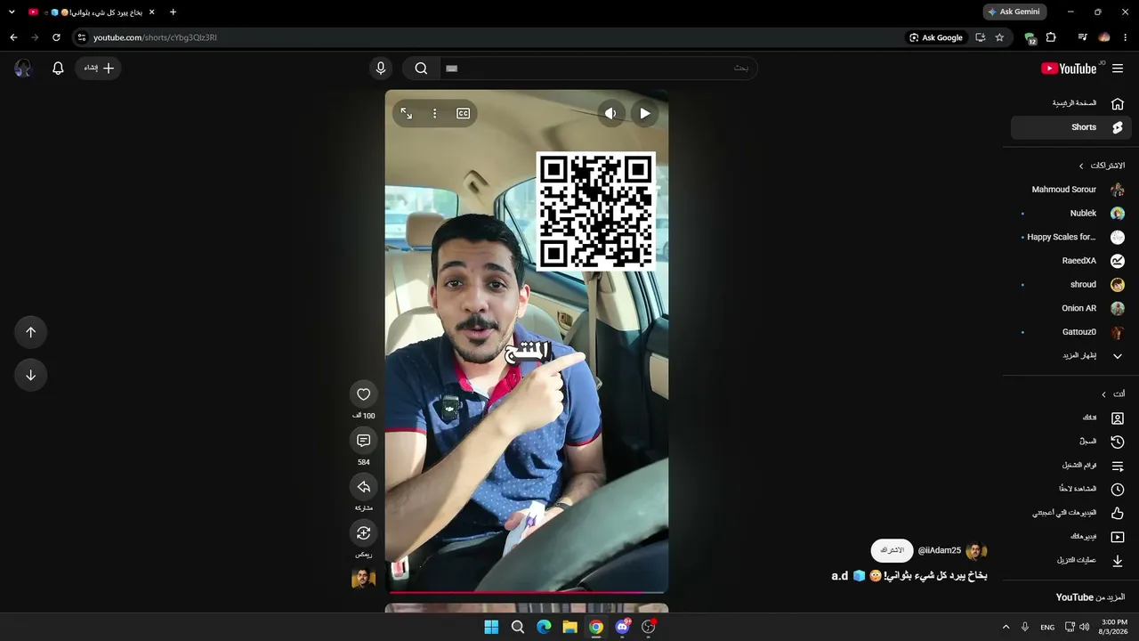1139x641 pixels.
Task: Open the Happy Scales for... channel
Action: coord(1071,237)
